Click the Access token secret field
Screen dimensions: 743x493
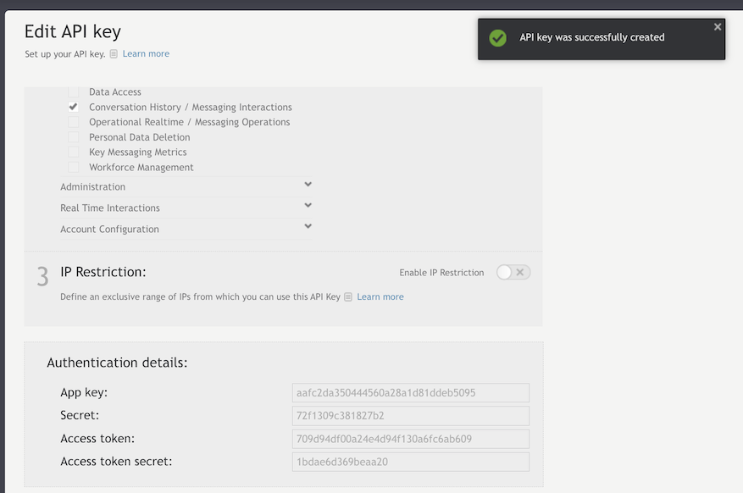(x=411, y=462)
